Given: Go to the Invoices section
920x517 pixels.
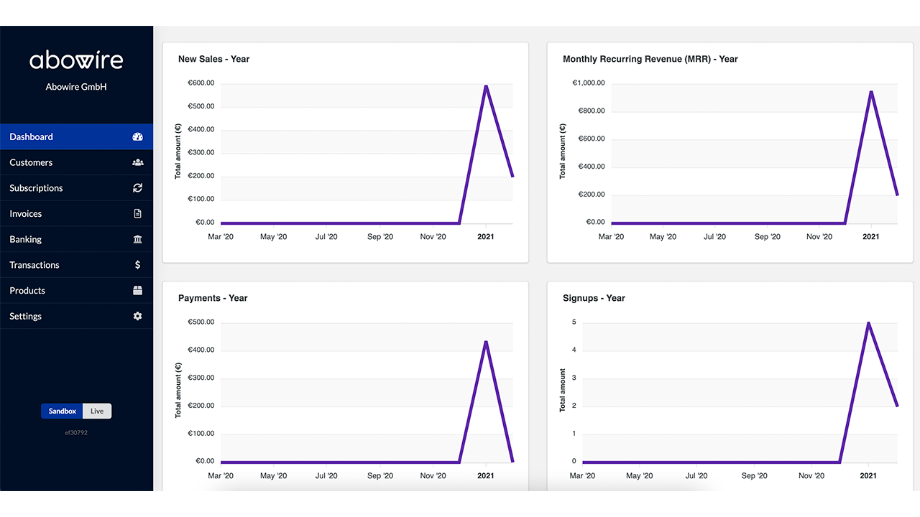Looking at the screenshot, I should pyautogui.click(x=26, y=214).
